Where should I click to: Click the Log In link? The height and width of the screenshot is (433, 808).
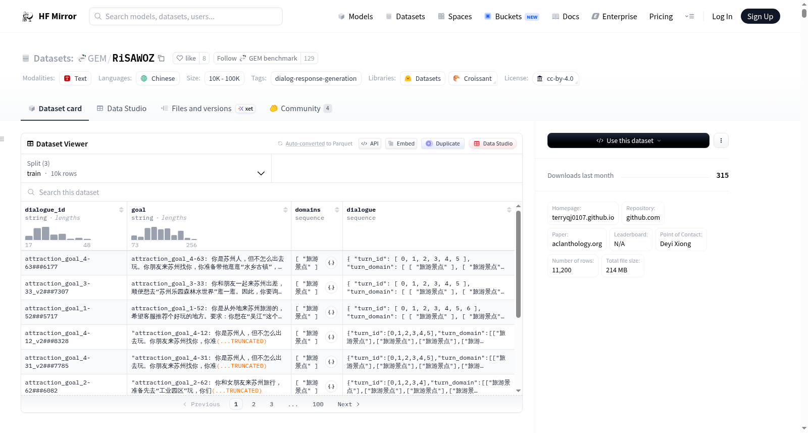point(722,16)
